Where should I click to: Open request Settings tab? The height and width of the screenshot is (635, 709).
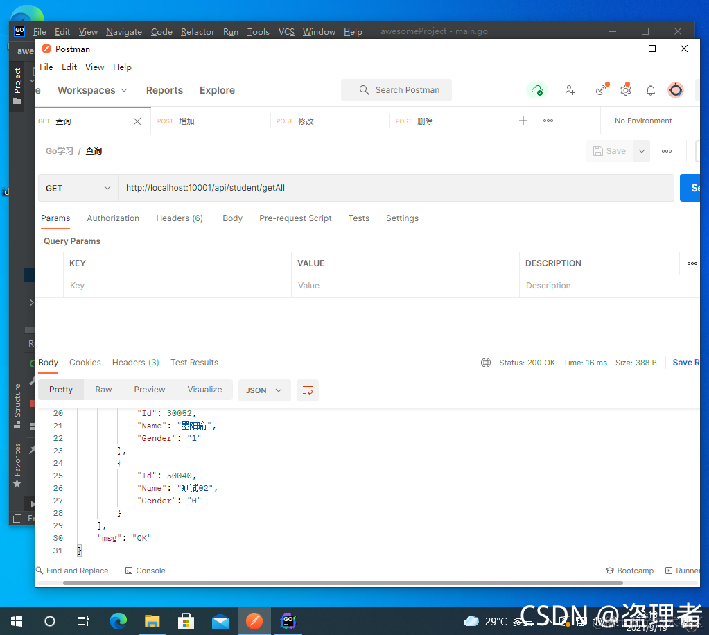(x=402, y=218)
